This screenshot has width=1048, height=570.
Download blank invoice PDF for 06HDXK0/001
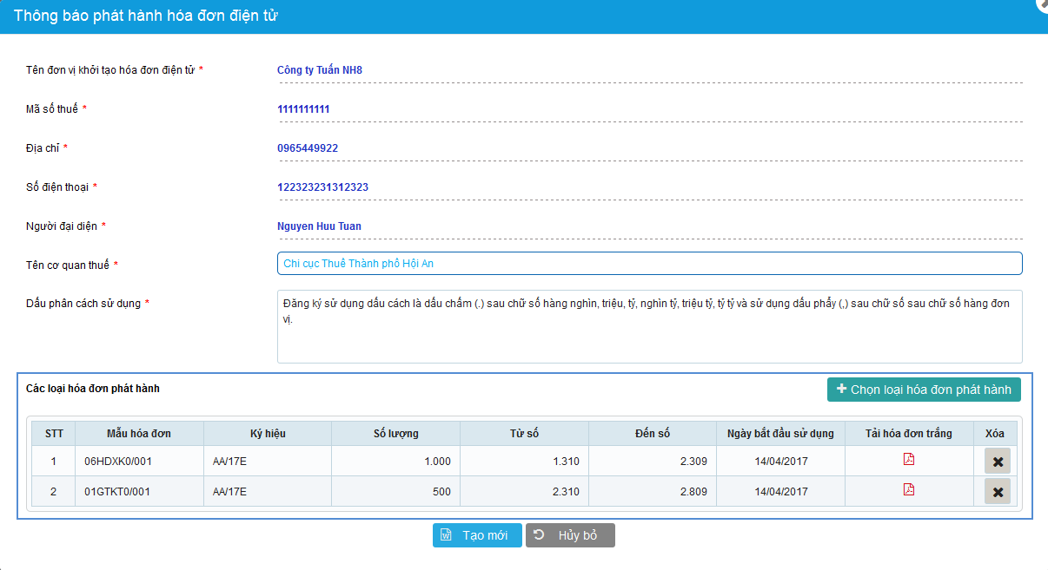pos(909,460)
